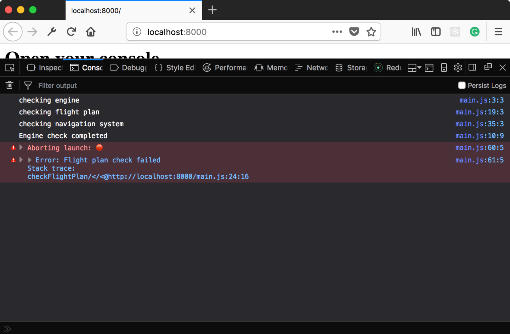Save page to Pocket icon
Image resolution: width=510 pixels, height=334 pixels.
point(354,32)
